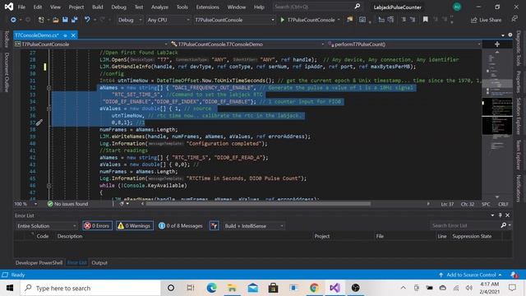Screen dimensions: 526x296
Task: Close the Error List panel
Action: (508, 215)
